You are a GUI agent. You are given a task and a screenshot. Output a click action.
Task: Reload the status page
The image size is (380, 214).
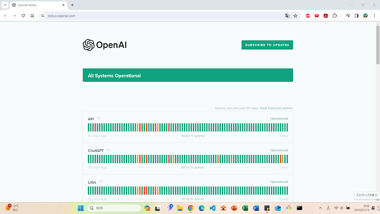(x=23, y=16)
